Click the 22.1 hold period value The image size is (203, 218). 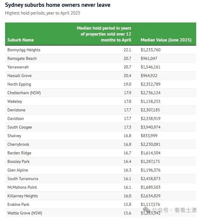tap(127, 50)
